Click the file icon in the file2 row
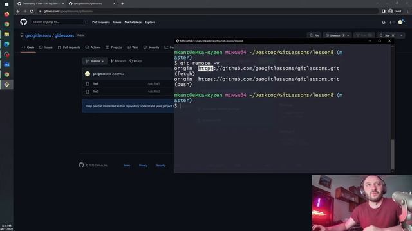The width and height of the screenshot is (412, 231). (x=88, y=92)
